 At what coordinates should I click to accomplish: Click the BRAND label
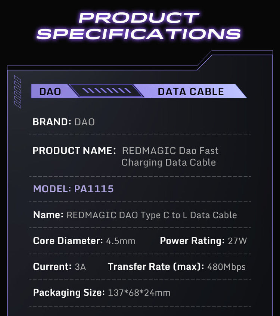[52, 122]
